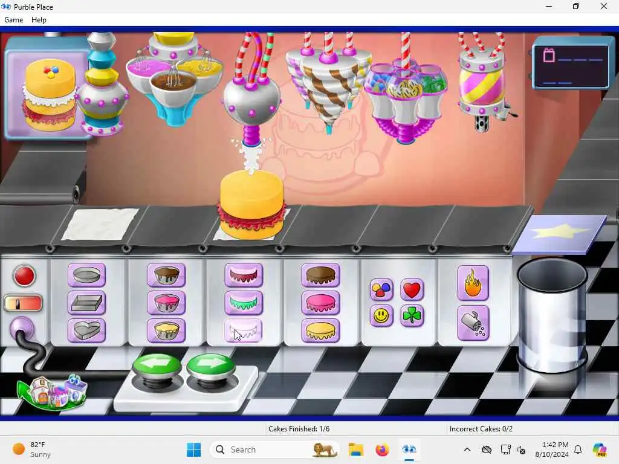Add the smiley face decoration
Image resolution: width=619 pixels, height=464 pixels.
(x=381, y=315)
